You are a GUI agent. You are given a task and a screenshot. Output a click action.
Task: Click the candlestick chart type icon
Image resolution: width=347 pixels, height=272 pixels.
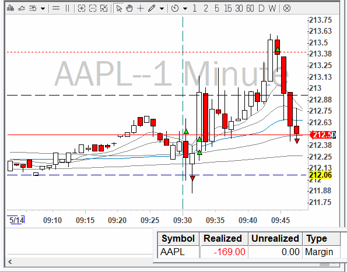(10, 8)
